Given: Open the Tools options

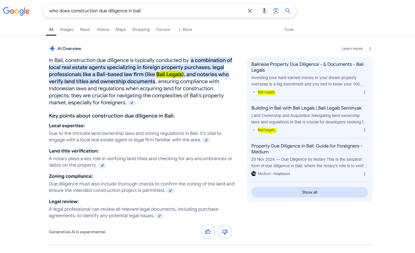Looking at the screenshot, I should [289, 29].
